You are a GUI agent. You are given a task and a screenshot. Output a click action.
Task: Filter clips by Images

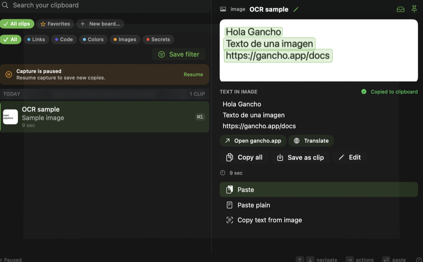[x=125, y=39]
